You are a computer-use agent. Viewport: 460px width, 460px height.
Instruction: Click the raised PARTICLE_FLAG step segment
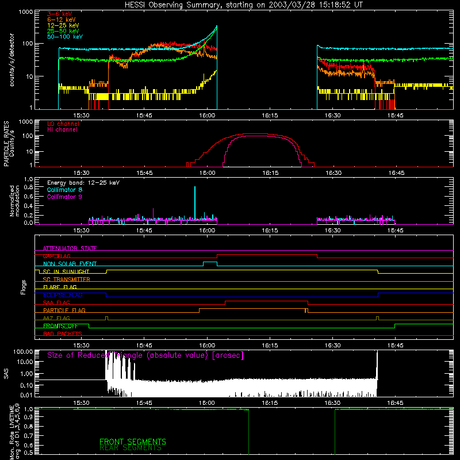point(252,309)
